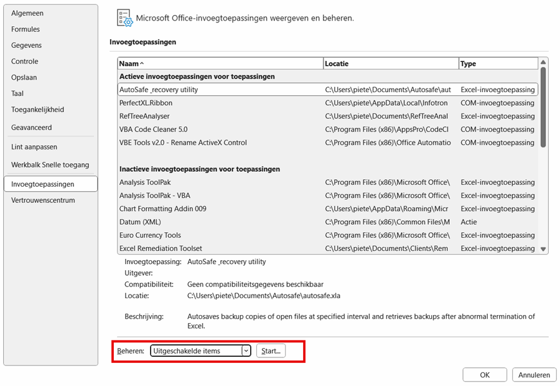Image resolution: width=560 pixels, height=386 pixels.
Task: Select the Excel Remediation Toolset row
Action: tap(327, 248)
